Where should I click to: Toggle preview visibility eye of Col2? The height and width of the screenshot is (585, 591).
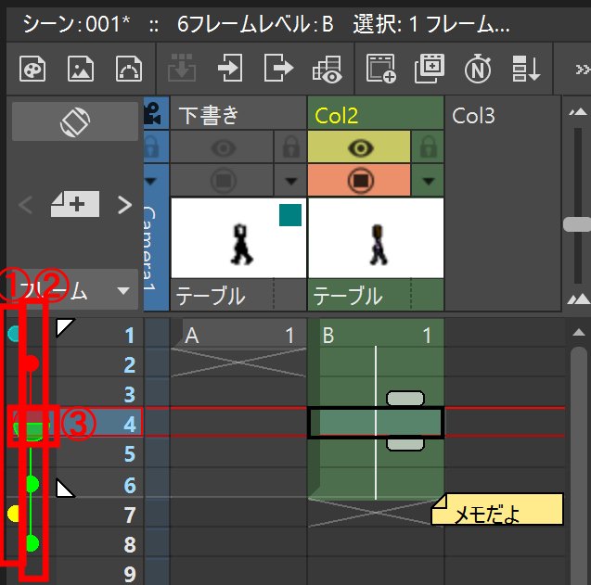[360, 146]
